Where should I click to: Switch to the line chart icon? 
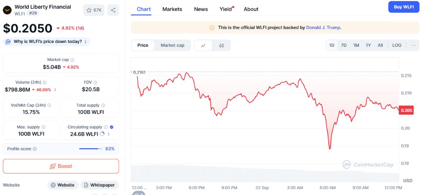203,45
